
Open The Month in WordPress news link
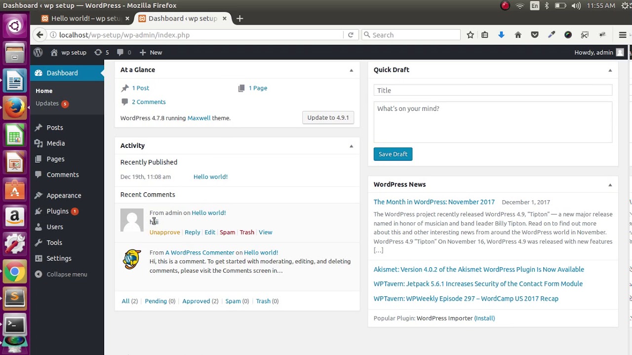click(434, 202)
